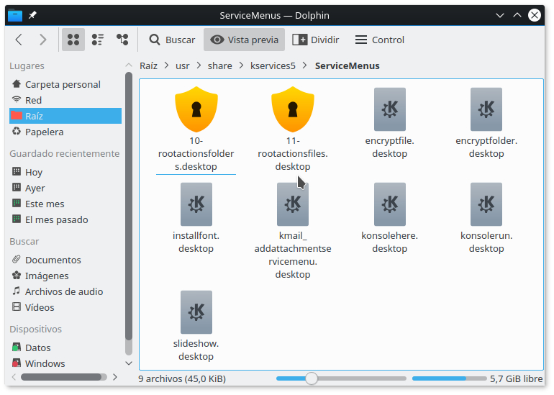The height and width of the screenshot is (395, 554).
Task: Switch to compact view mode
Action: click(98, 40)
